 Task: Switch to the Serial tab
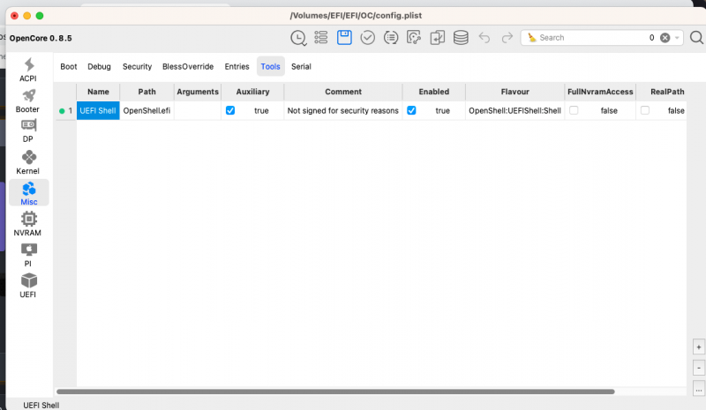(x=301, y=67)
